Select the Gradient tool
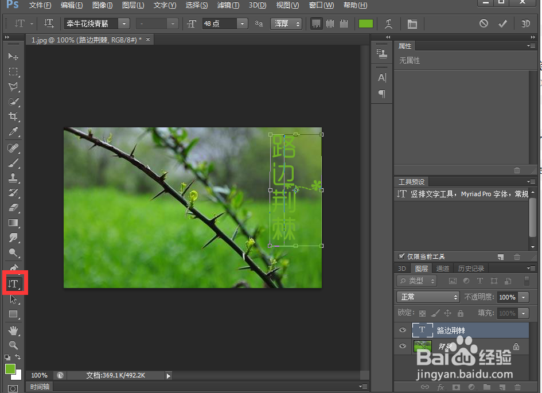This screenshot has height=393, width=542. pos(13,223)
